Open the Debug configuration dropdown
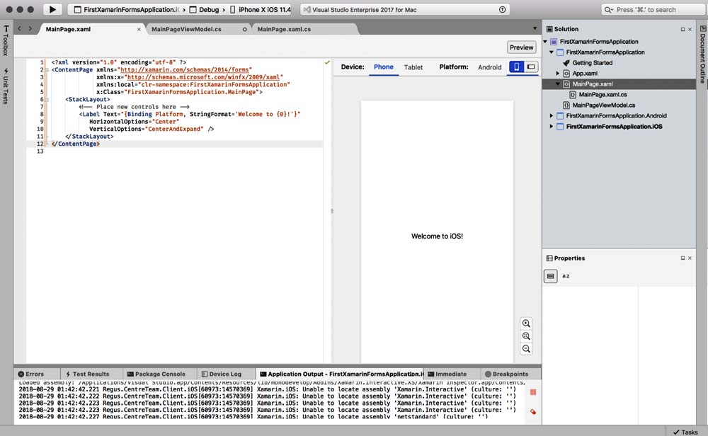Image resolution: width=708 pixels, height=436 pixels. point(205,9)
